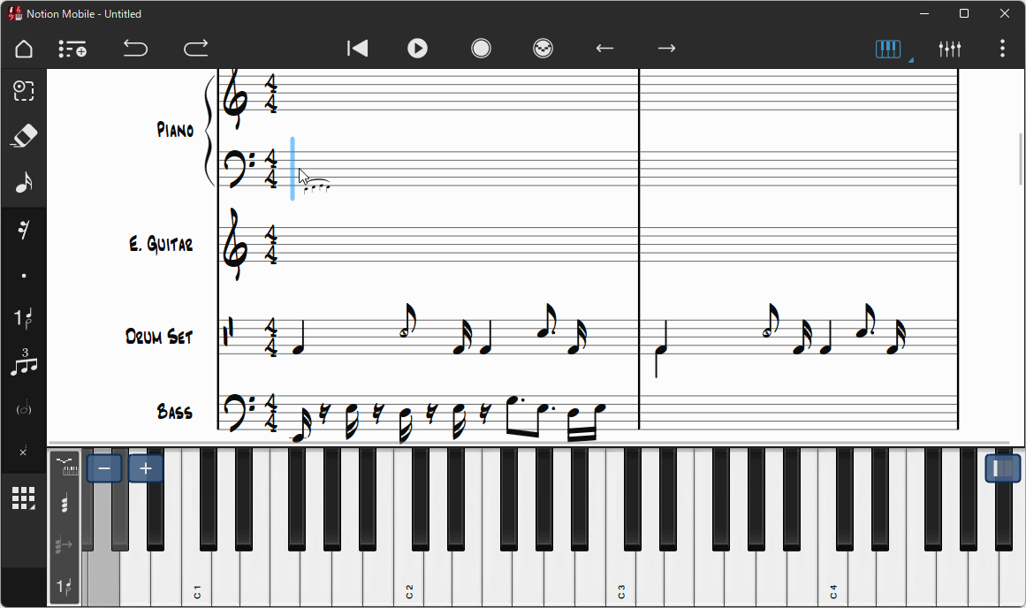The height and width of the screenshot is (608, 1026).
Task: Toggle the metronome icon
Action: pos(543,49)
